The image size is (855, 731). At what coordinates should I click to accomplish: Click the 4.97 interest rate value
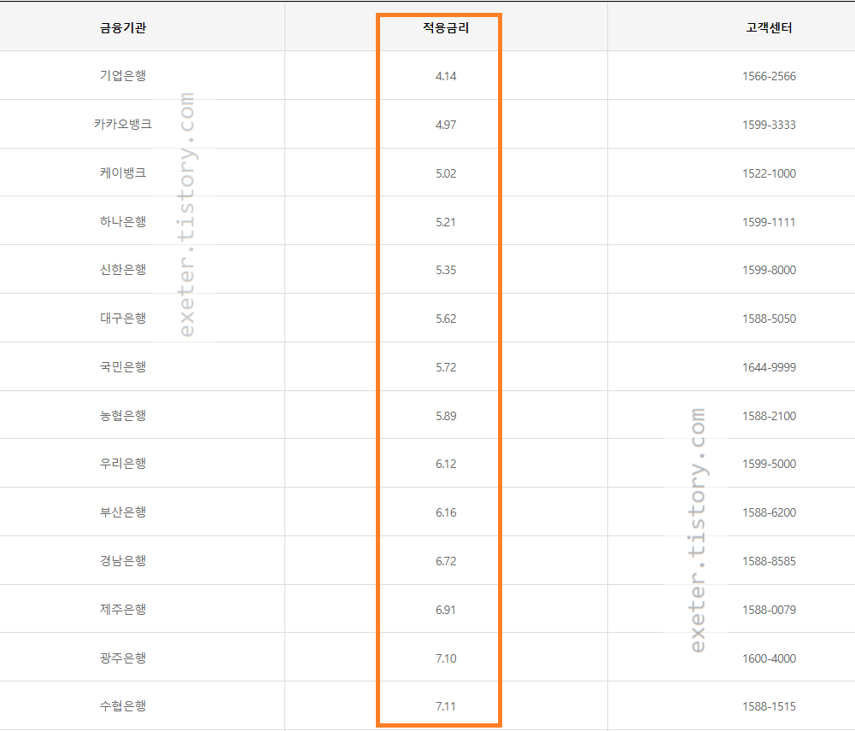(446, 125)
